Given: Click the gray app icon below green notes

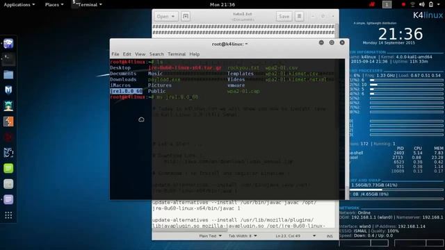Looking at the screenshot, I should point(8,184).
